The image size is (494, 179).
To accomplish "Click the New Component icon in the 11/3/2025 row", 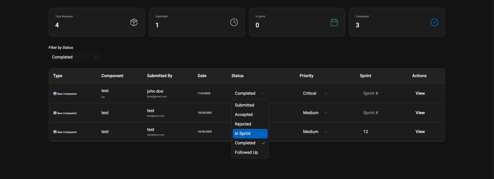I will pyautogui.click(x=55, y=93).
